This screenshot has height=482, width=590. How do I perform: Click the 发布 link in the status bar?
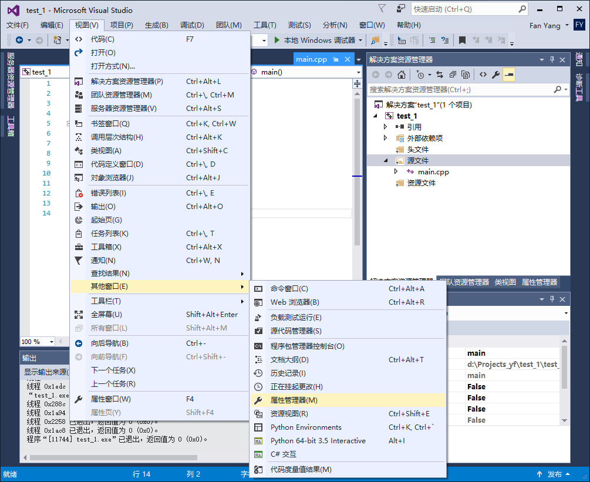point(554,474)
